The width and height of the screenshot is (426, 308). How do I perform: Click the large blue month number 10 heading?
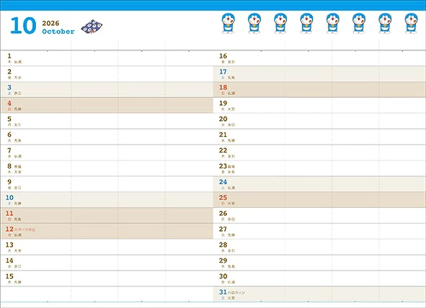coord(23,26)
